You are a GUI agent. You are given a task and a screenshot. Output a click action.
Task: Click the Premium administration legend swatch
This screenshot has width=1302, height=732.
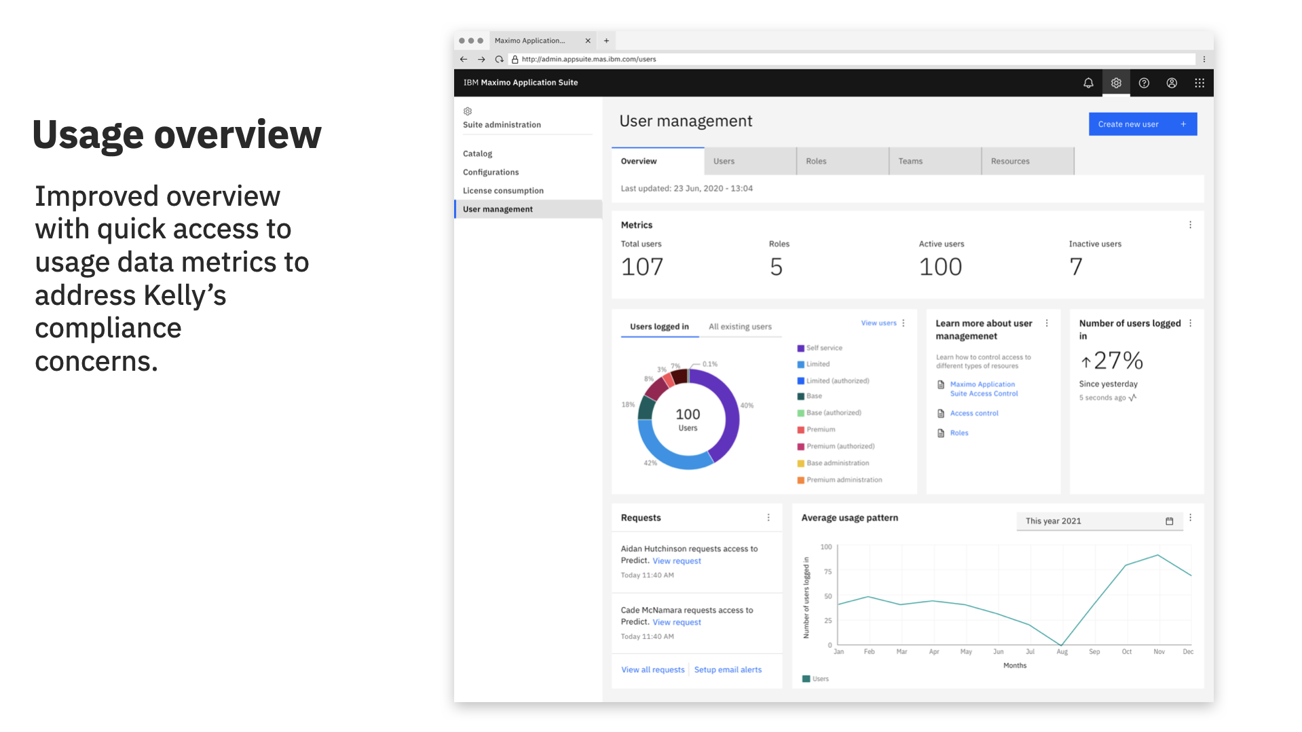click(801, 480)
